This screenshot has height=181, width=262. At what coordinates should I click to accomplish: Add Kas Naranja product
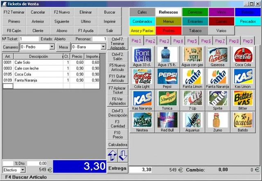[142, 101]
